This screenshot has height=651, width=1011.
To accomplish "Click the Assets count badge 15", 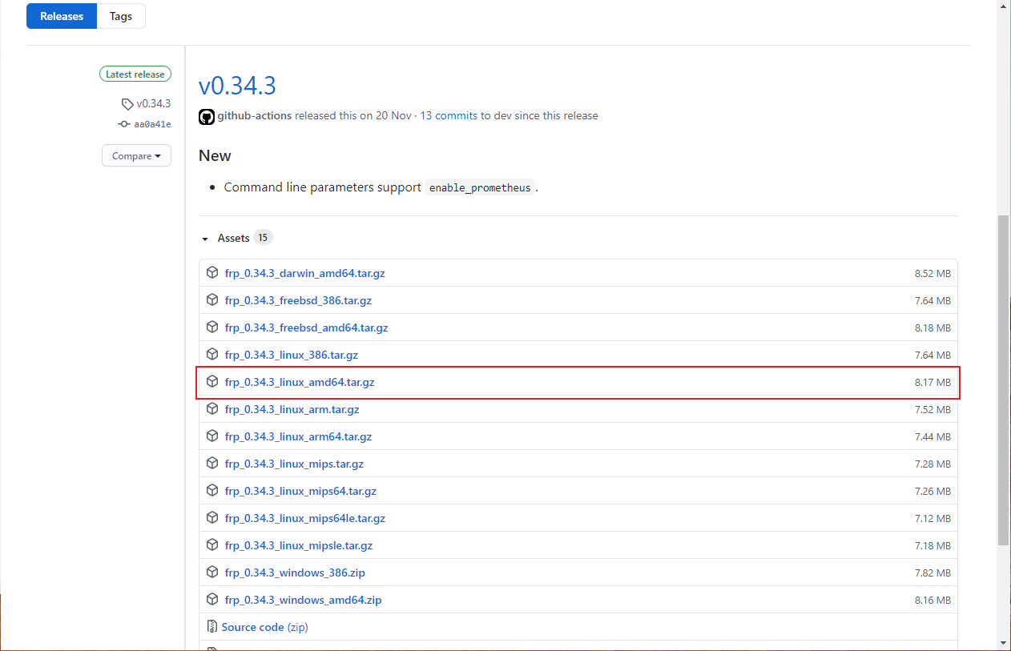I will tap(263, 238).
